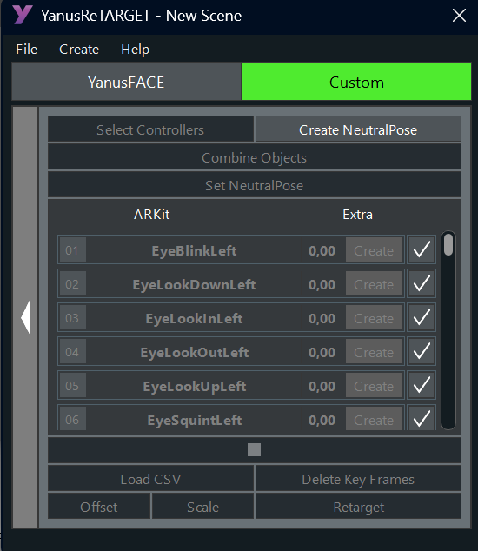Screen dimensions: 478x551
Task: Close the YanusReTARGET window
Action: click(x=459, y=16)
